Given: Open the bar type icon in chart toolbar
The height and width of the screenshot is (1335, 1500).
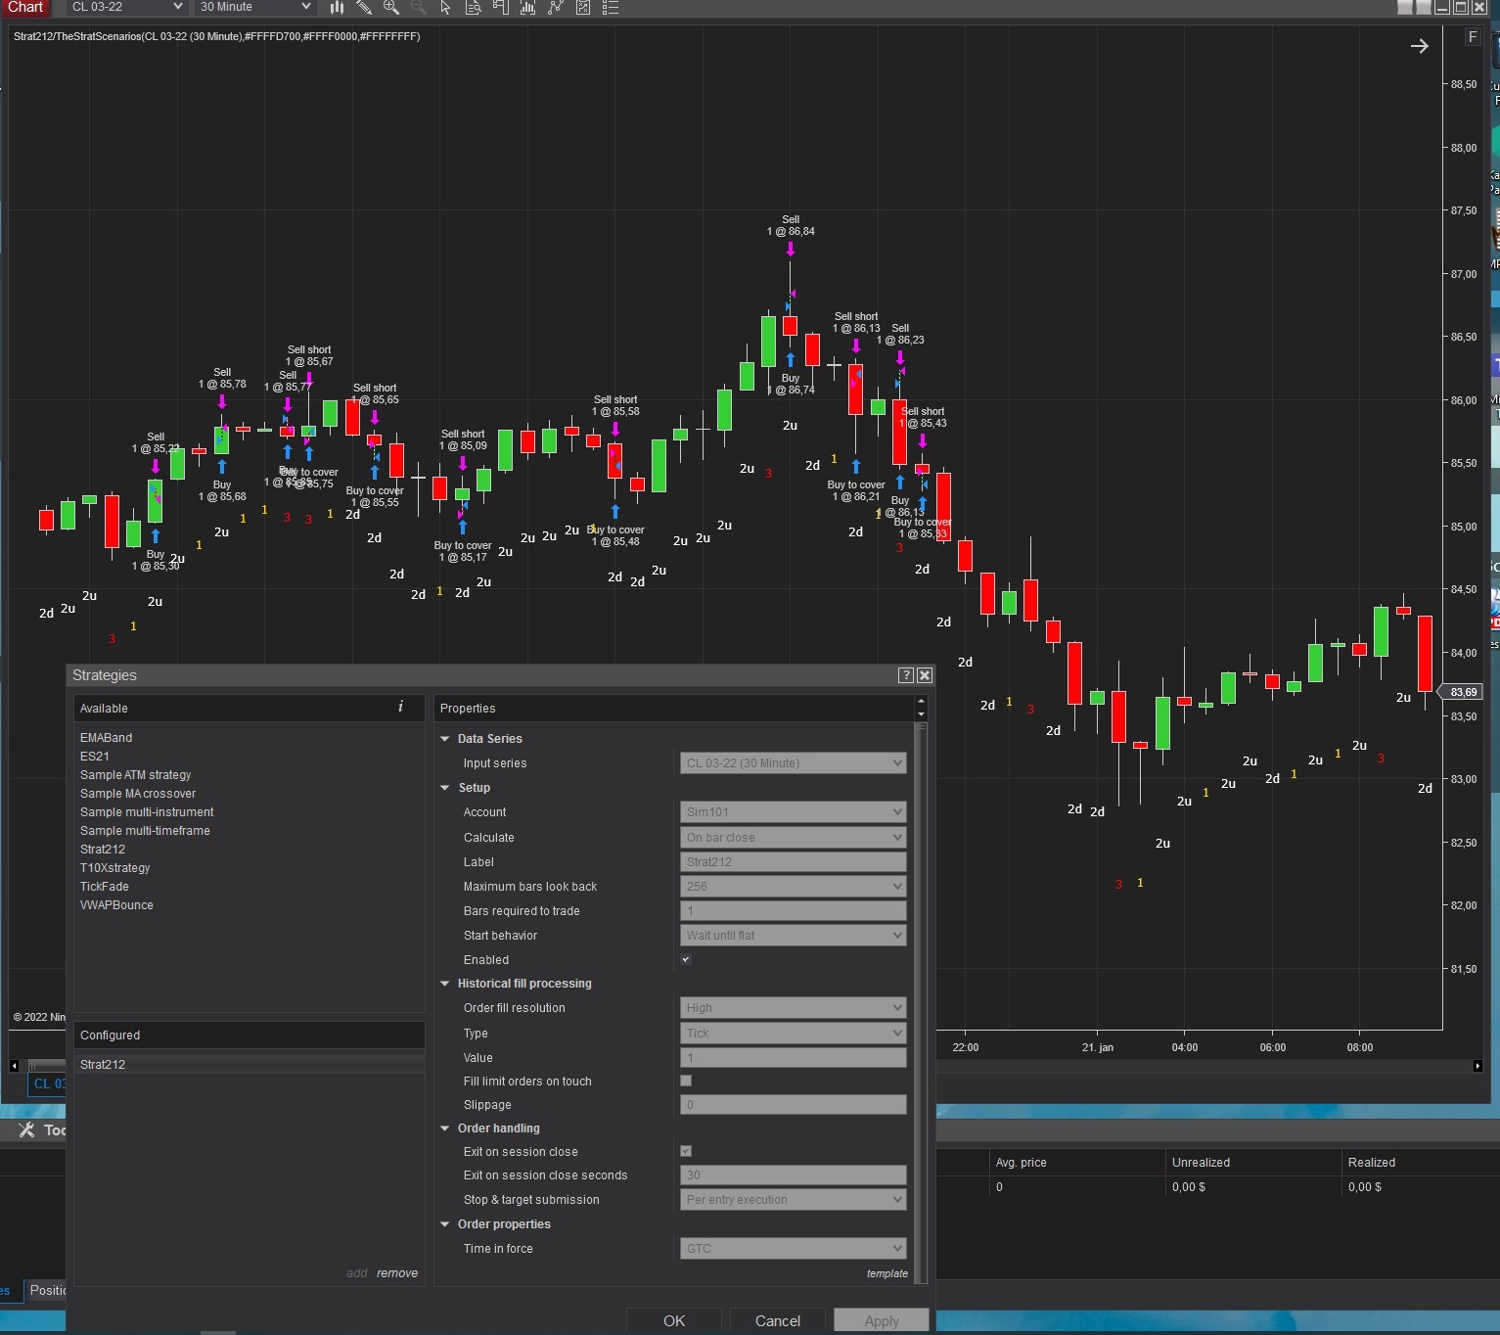Looking at the screenshot, I should (x=337, y=7).
